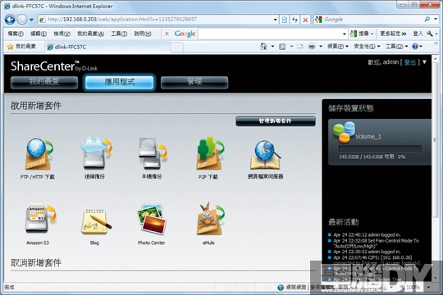Open the search provider dropdown arrow

436,19
